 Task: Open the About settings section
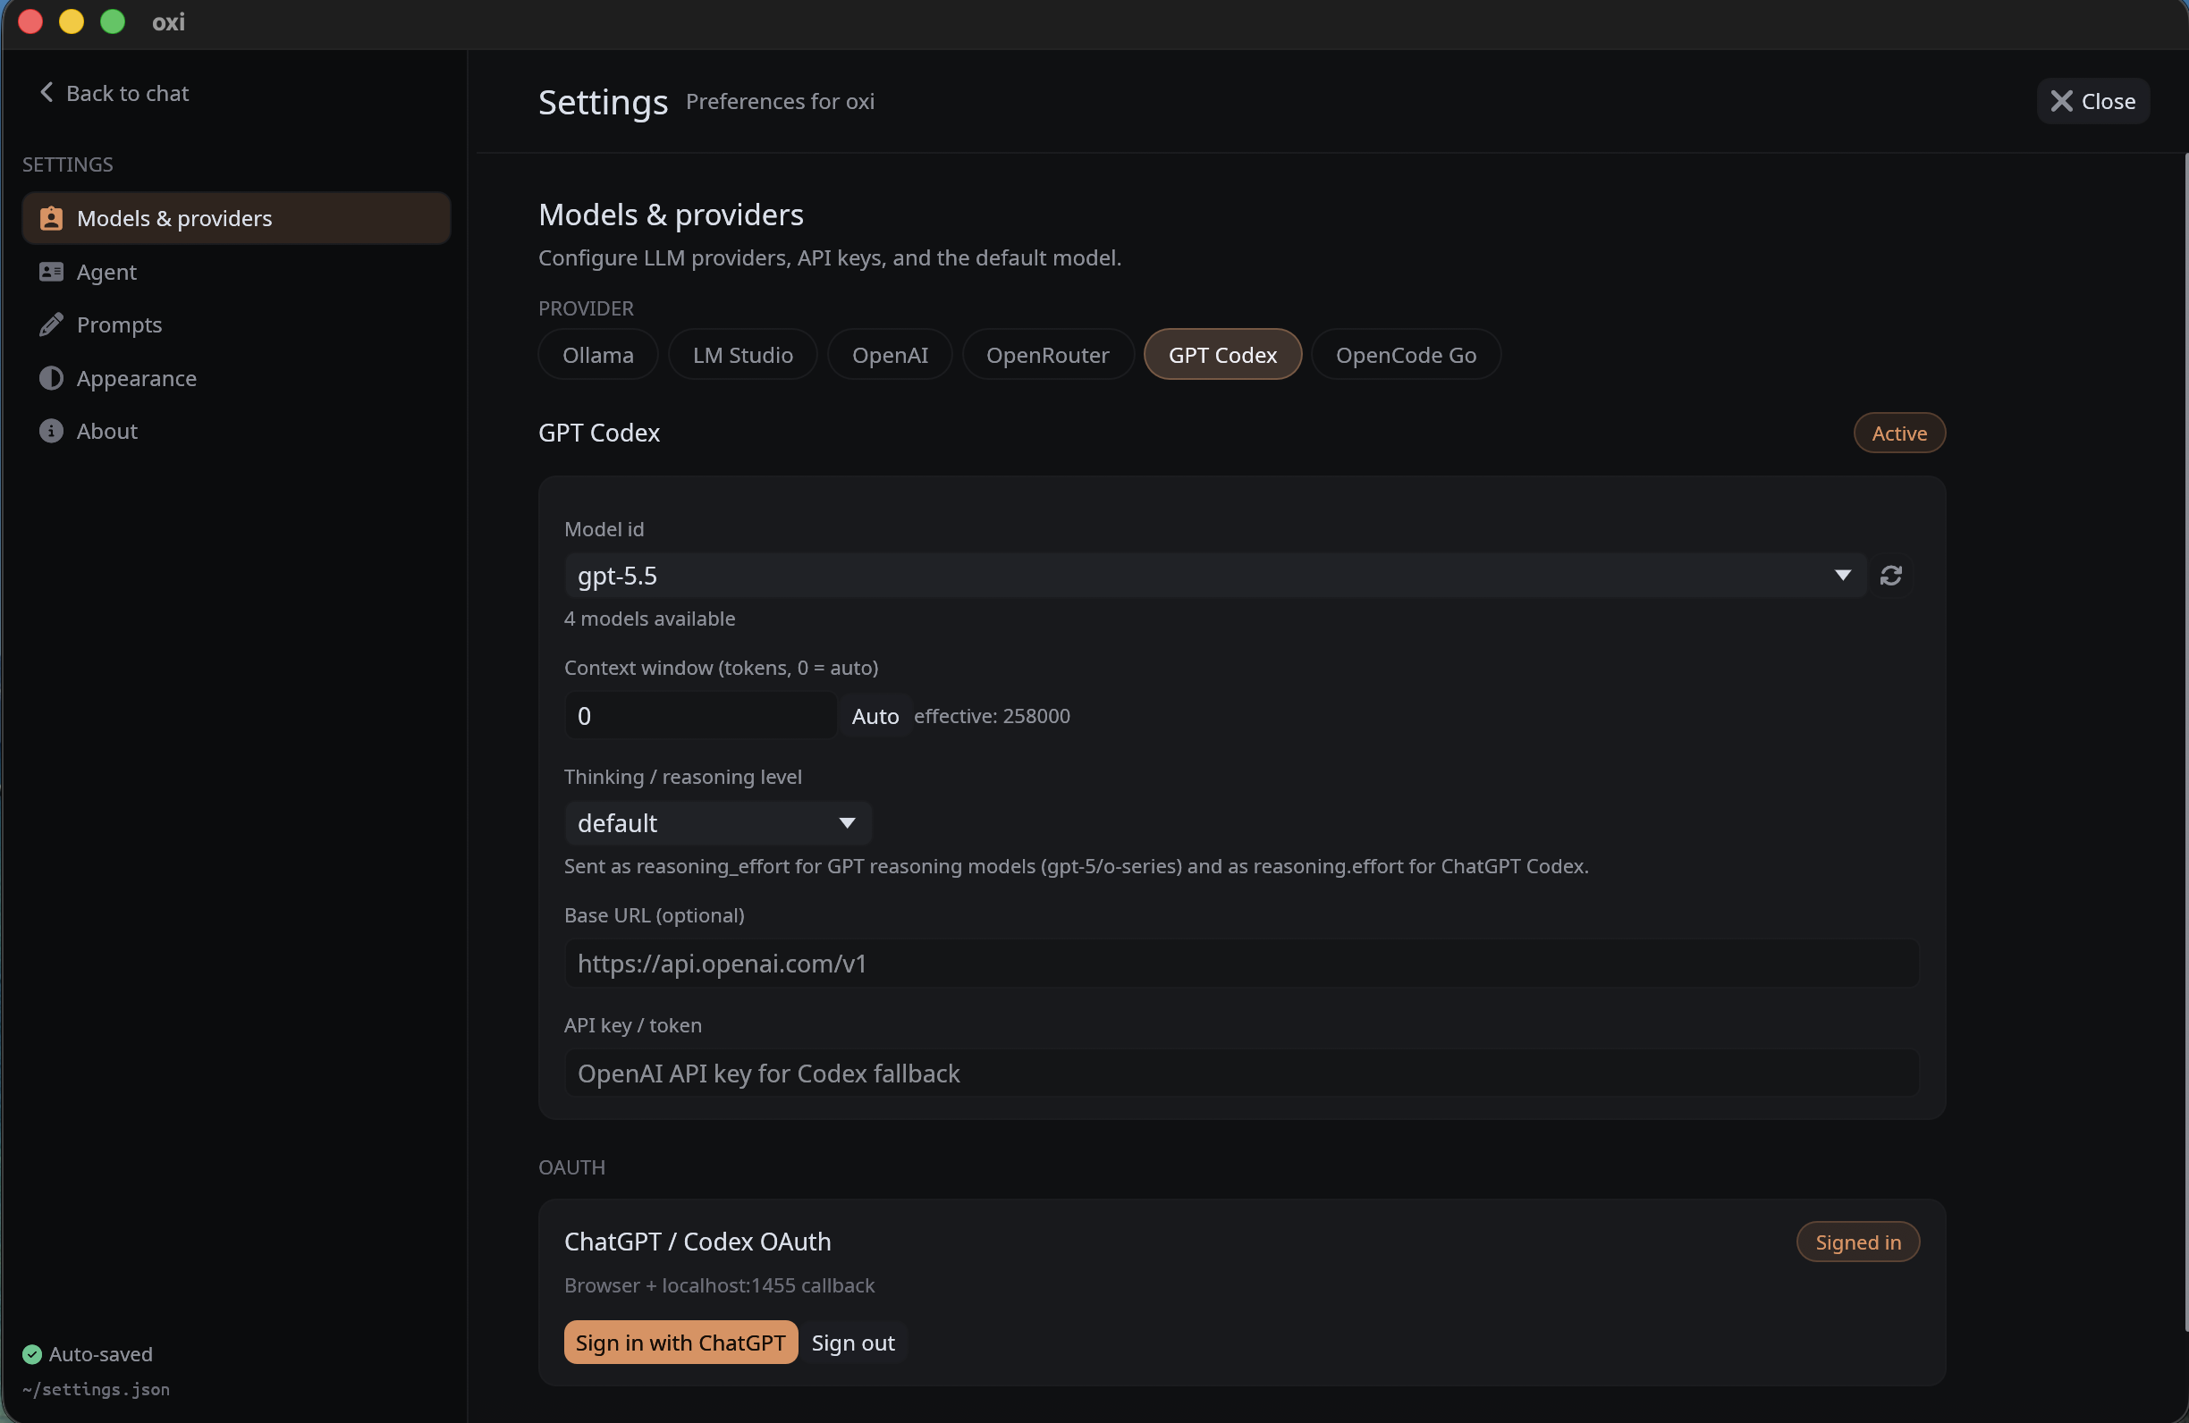point(236,431)
